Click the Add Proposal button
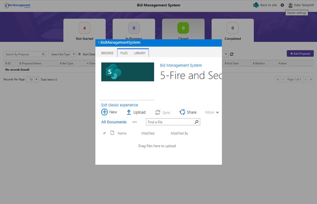 pyautogui.click(x=300, y=53)
